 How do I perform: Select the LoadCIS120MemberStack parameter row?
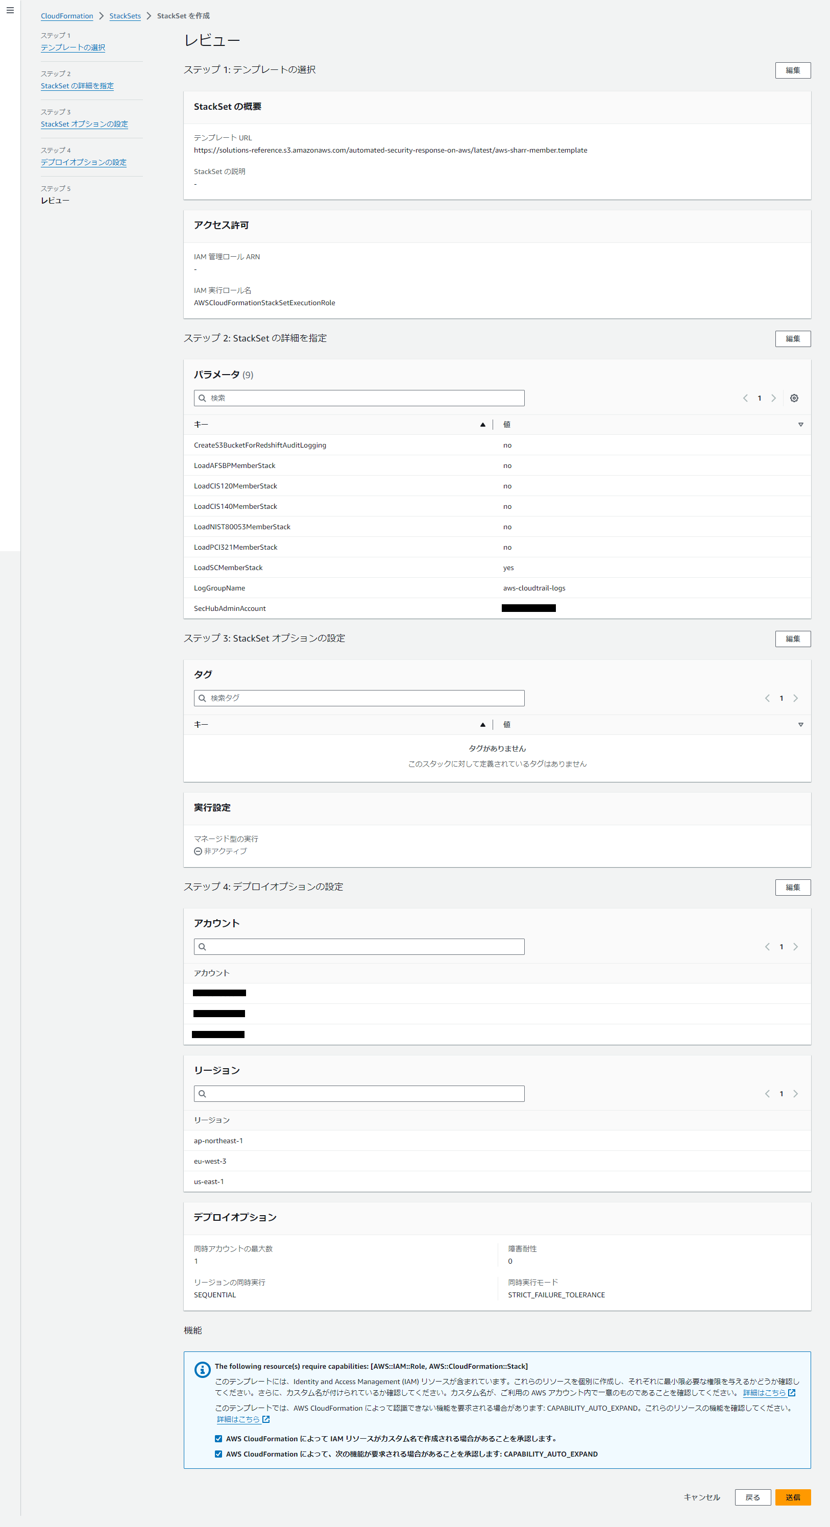point(497,486)
